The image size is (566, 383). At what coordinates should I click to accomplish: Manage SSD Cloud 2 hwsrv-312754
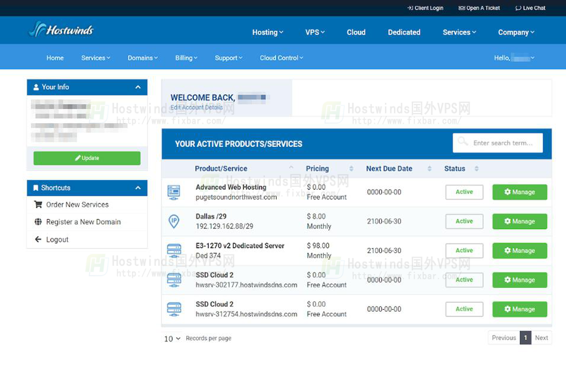pyautogui.click(x=520, y=309)
